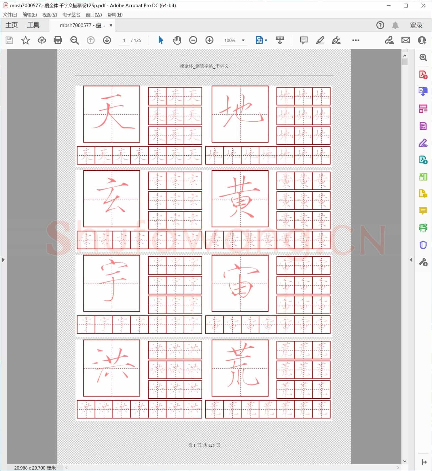
Task: Zoom out with minus icon
Action: pyautogui.click(x=193, y=40)
